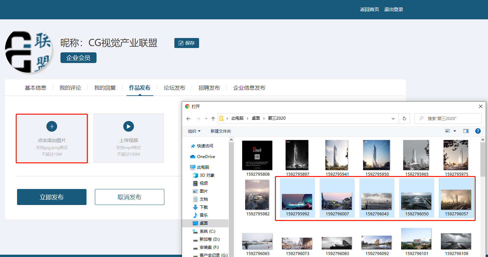The width and height of the screenshot is (488, 257).
Task: Open the 论坛发布 tab
Action: [x=174, y=88]
